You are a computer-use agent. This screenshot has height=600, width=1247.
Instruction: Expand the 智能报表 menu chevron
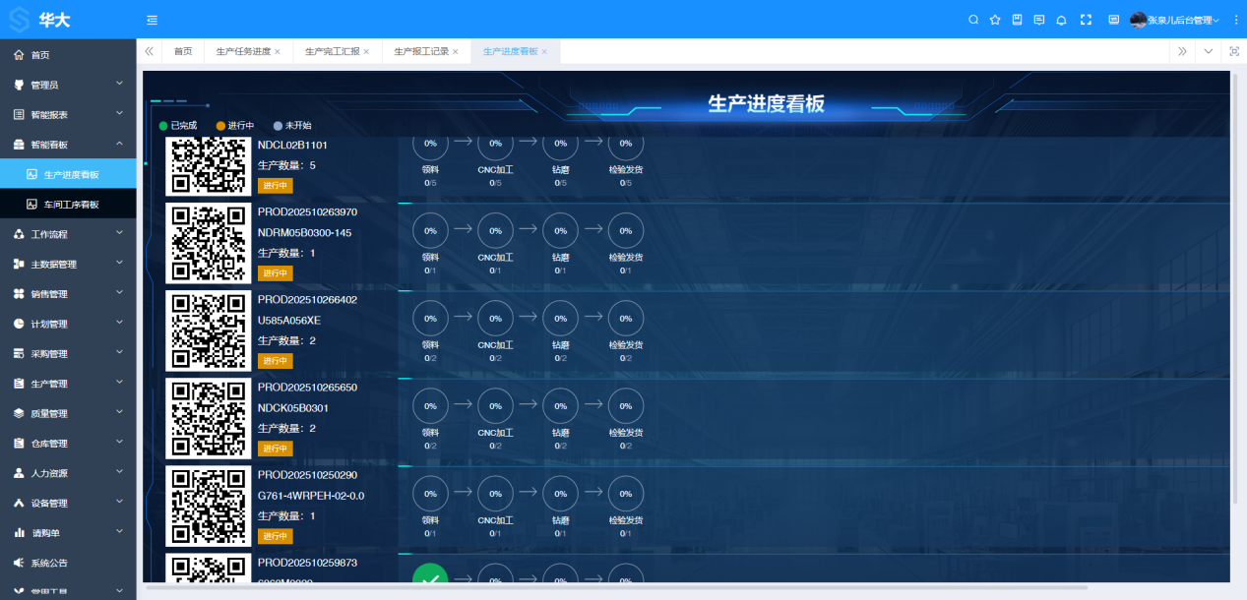pos(119,114)
